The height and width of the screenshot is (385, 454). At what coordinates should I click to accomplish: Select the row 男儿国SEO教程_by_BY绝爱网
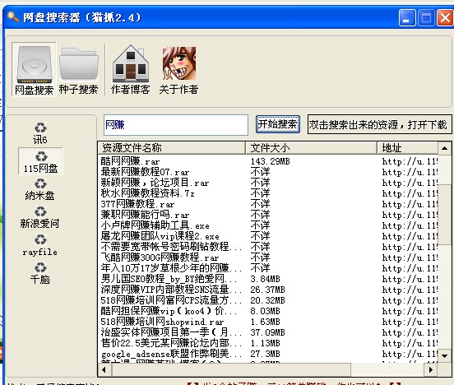268,279
